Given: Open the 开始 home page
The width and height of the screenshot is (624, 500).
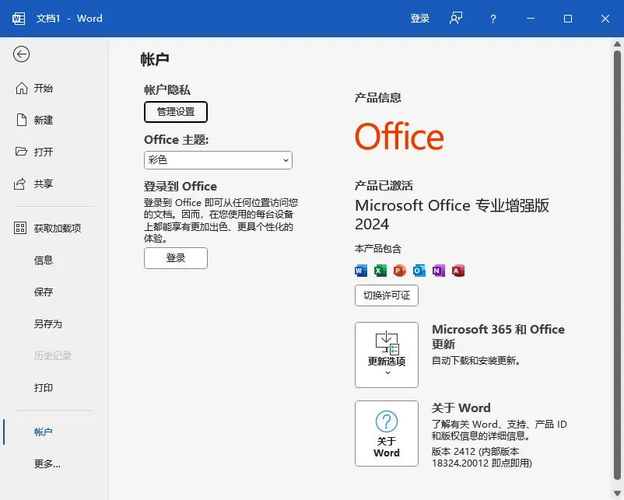Looking at the screenshot, I should point(54,89).
